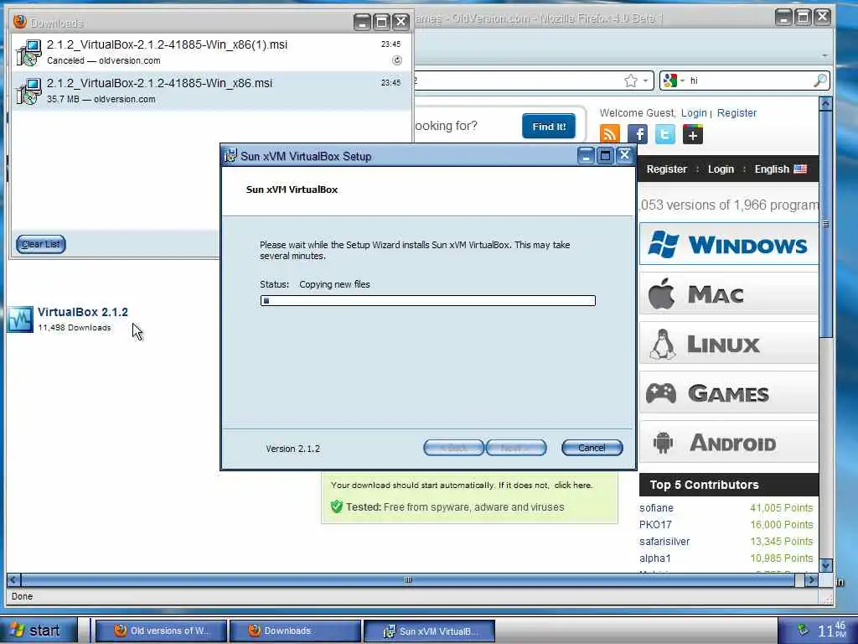Click the bookmark star icon in address bar
Screen dimensions: 858x644
631,81
